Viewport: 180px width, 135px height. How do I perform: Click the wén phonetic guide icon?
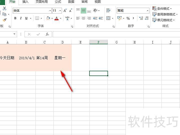point(67,18)
